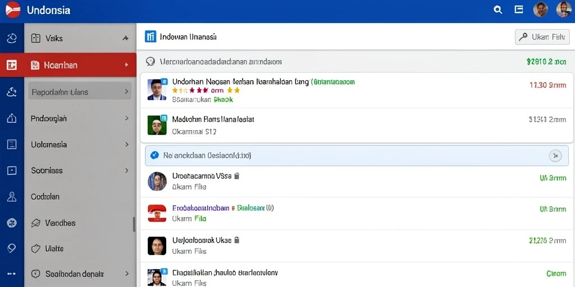
Task: Open the Ulatte menu item
Action: pos(80,248)
